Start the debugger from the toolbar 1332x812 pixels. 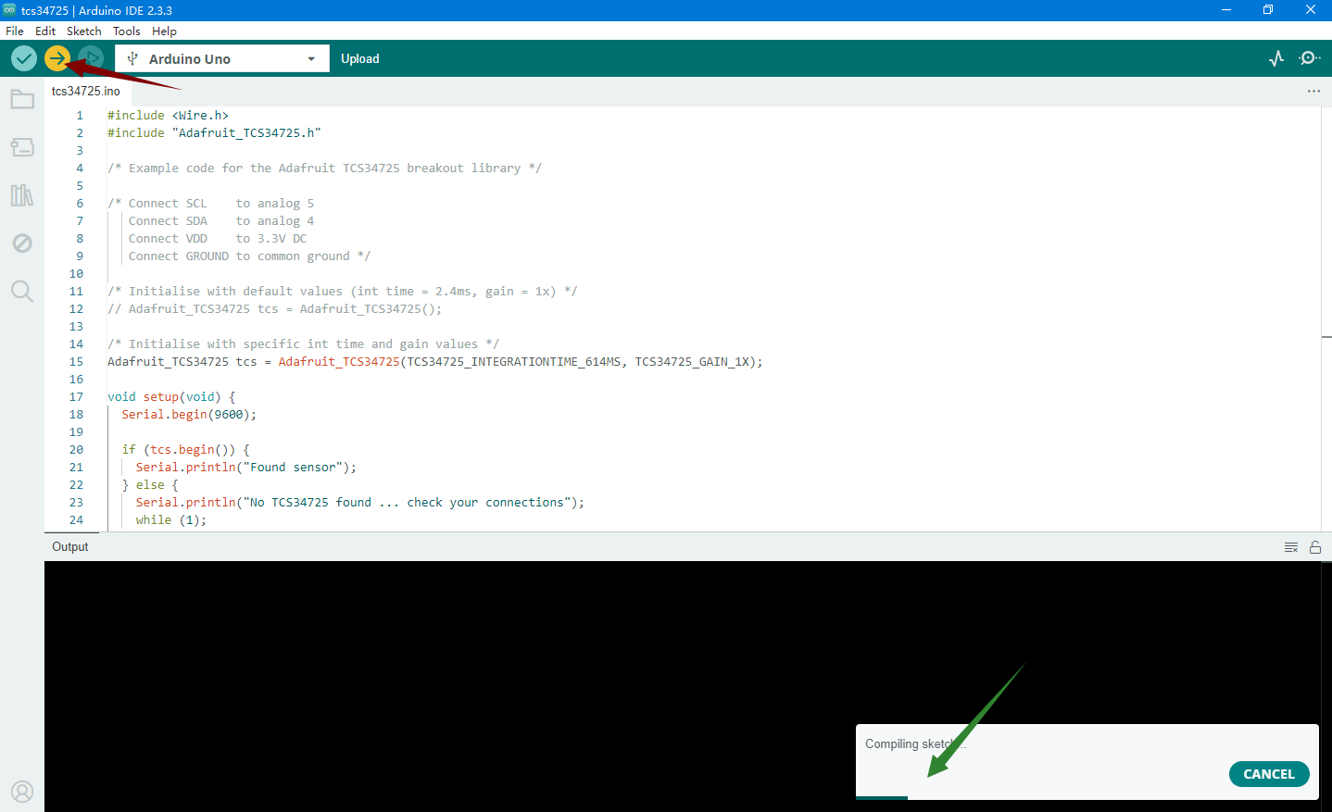[x=91, y=58]
